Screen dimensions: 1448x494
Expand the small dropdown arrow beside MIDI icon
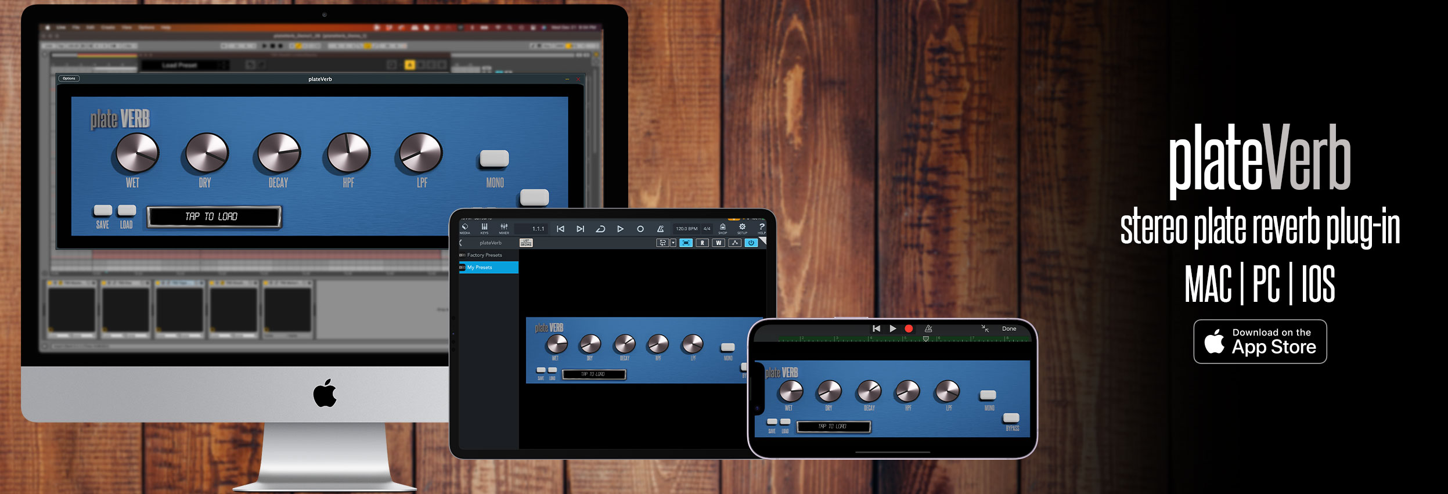[673, 243]
